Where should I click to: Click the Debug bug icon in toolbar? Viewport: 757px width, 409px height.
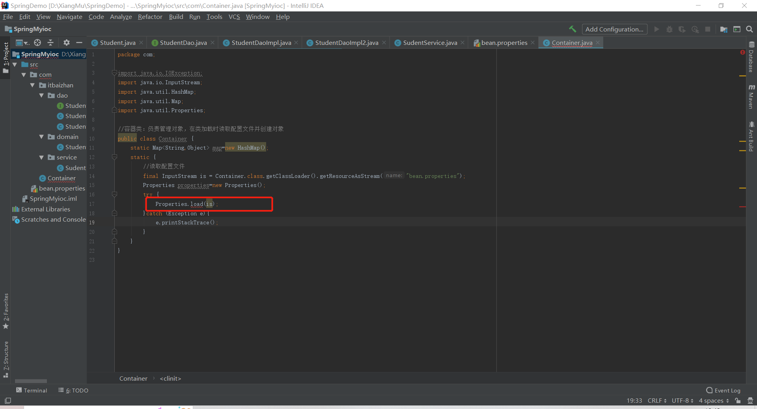point(669,29)
